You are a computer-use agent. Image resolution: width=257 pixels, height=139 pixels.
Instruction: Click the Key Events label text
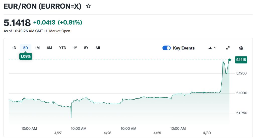pos(184,48)
